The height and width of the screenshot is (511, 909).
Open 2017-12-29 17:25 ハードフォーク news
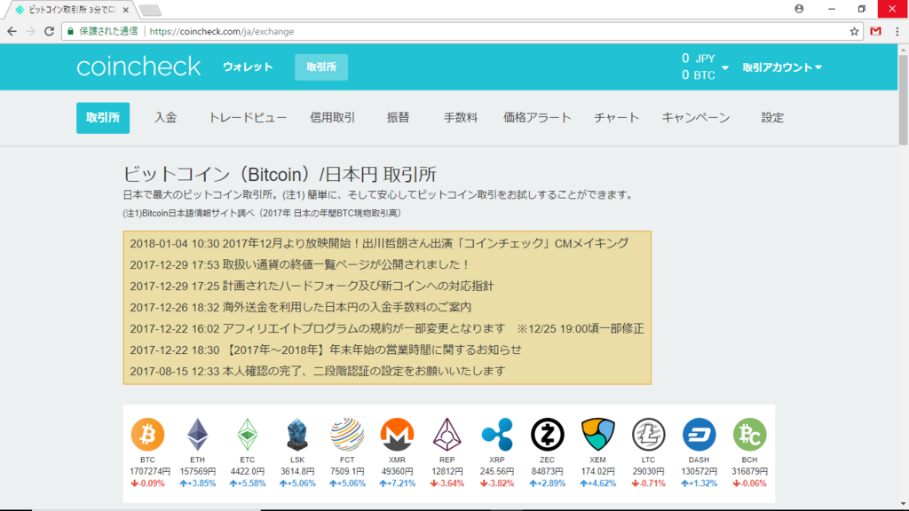click(x=312, y=286)
